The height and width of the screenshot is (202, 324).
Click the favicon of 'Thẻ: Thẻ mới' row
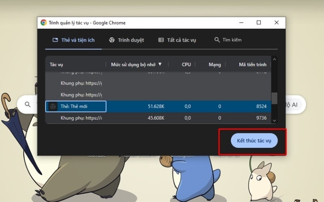[53, 106]
